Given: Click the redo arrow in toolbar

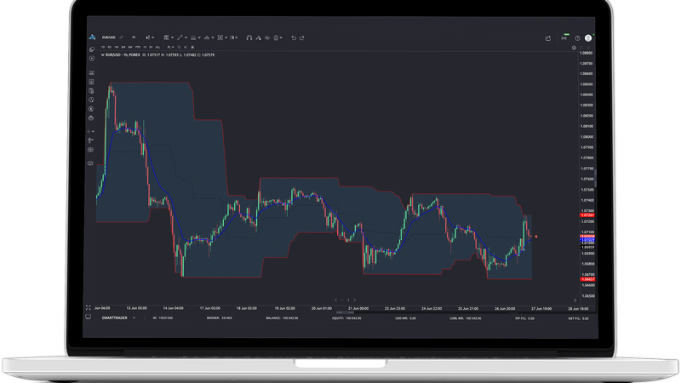Looking at the screenshot, I should tap(302, 37).
